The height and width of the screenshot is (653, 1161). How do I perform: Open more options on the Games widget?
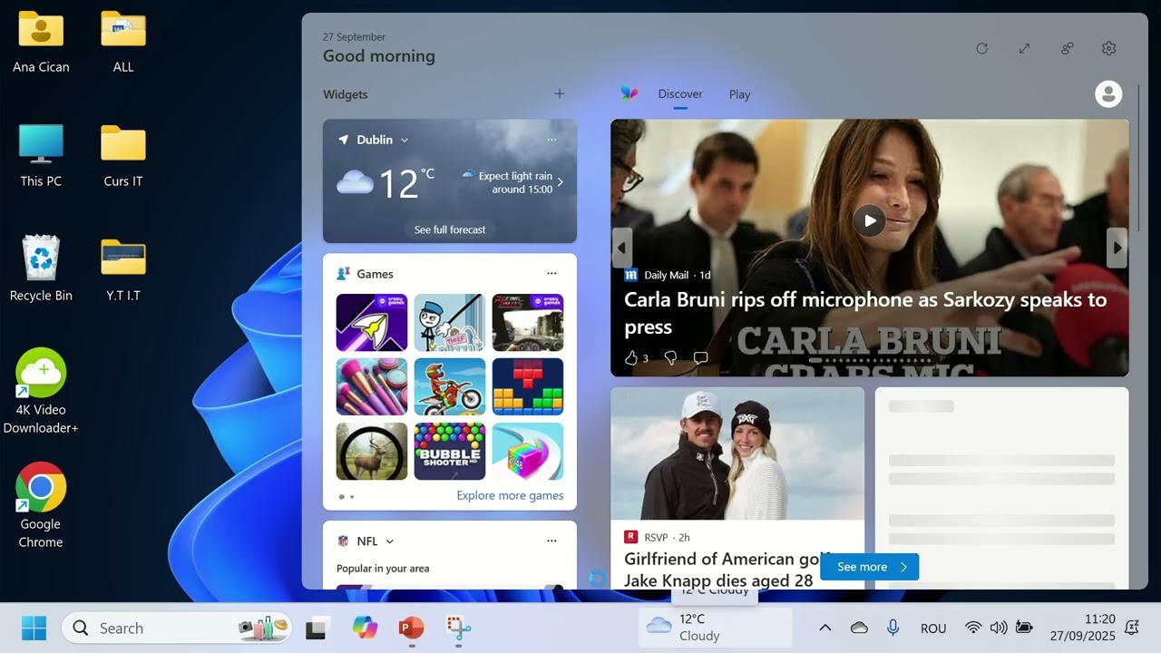point(551,273)
